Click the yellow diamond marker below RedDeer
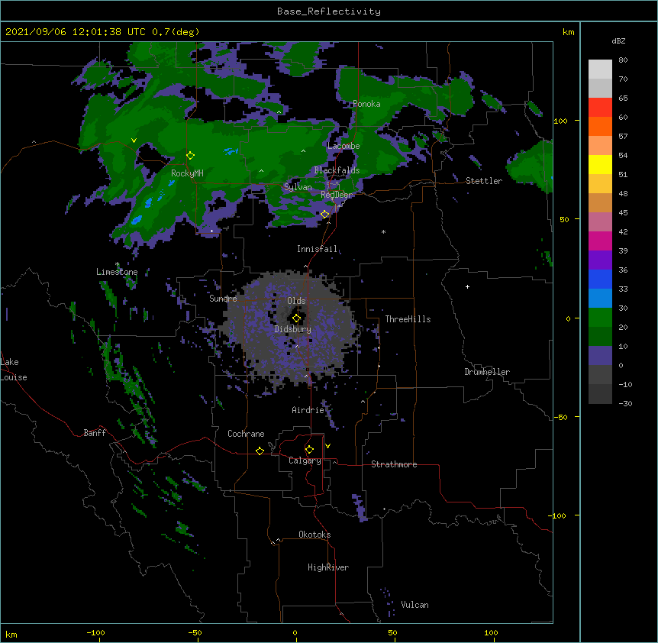 tap(324, 215)
